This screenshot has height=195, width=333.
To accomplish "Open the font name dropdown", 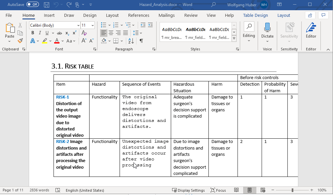I will pos(78,25).
